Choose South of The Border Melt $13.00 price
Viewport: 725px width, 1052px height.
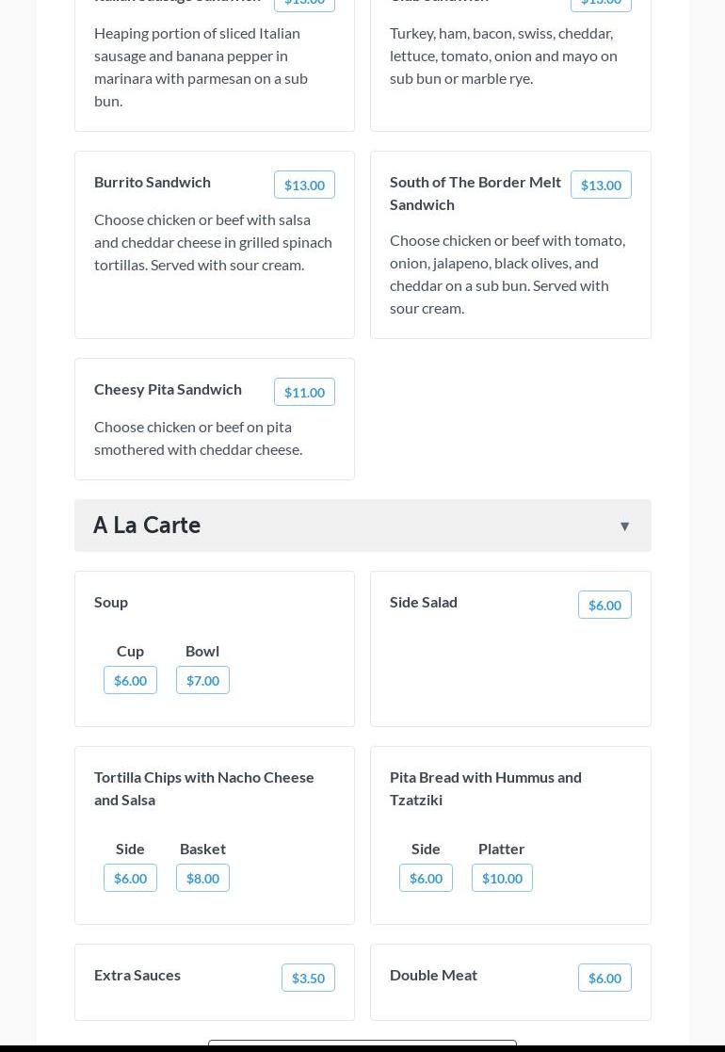pyautogui.click(x=601, y=185)
